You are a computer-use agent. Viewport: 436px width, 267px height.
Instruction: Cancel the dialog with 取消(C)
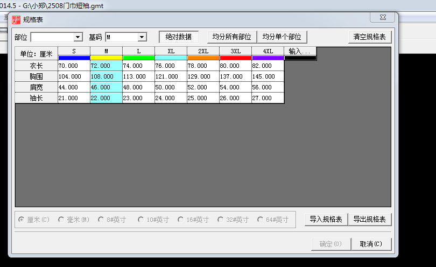[x=371, y=244]
